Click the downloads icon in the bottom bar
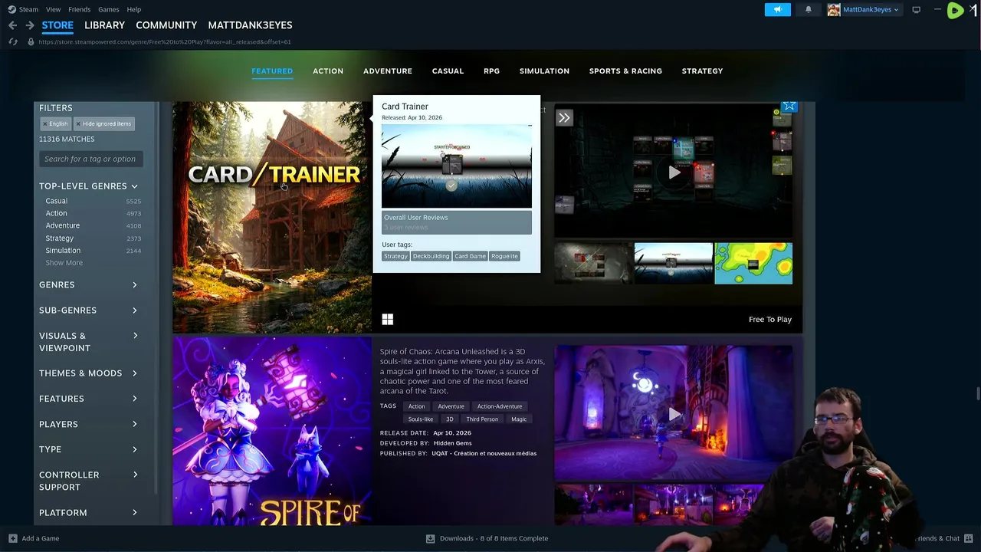This screenshot has height=552, width=981. click(431, 538)
